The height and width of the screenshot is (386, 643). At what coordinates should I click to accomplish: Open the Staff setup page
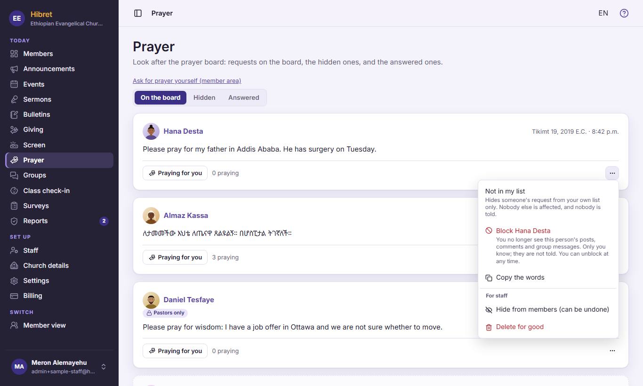(x=59, y=250)
